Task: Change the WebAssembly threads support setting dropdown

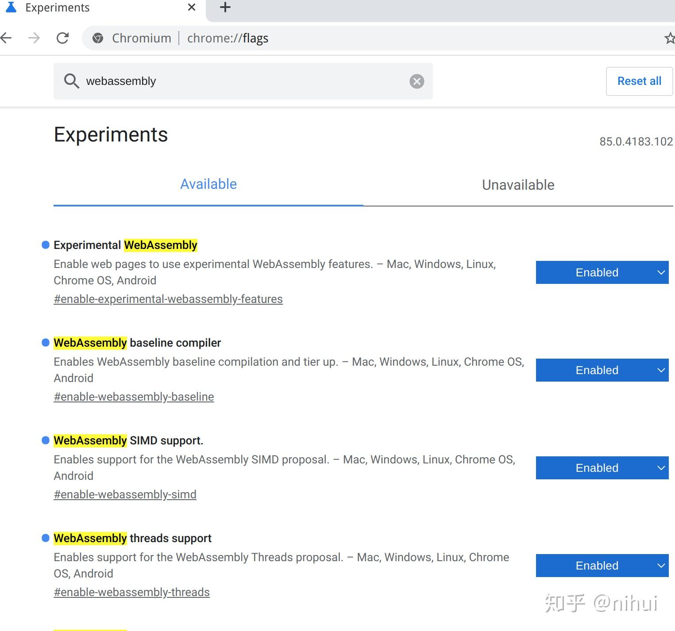Action: [x=602, y=566]
